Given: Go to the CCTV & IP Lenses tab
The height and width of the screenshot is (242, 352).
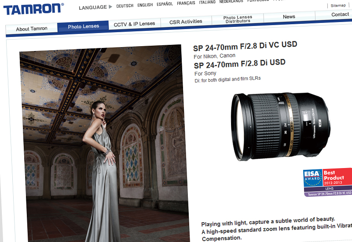Looking at the screenshot, I should [x=134, y=24].
